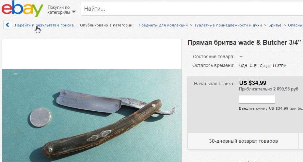
Task: Open the 'Предметы для коллекций' breadcrumb
Action: point(163,25)
